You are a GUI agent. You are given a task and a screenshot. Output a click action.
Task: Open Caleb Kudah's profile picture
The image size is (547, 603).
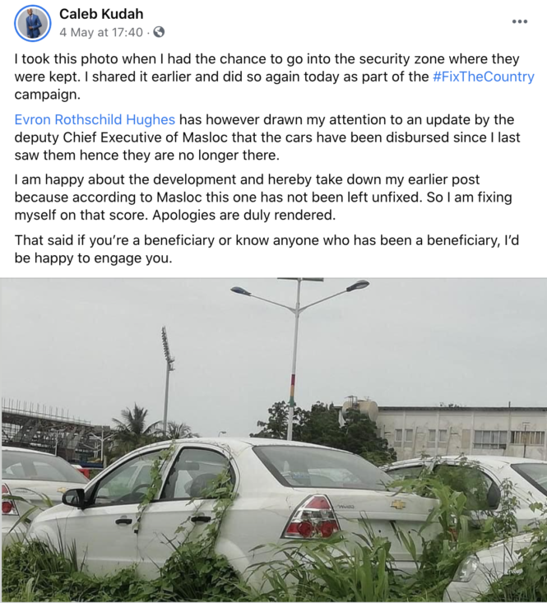[x=33, y=23]
